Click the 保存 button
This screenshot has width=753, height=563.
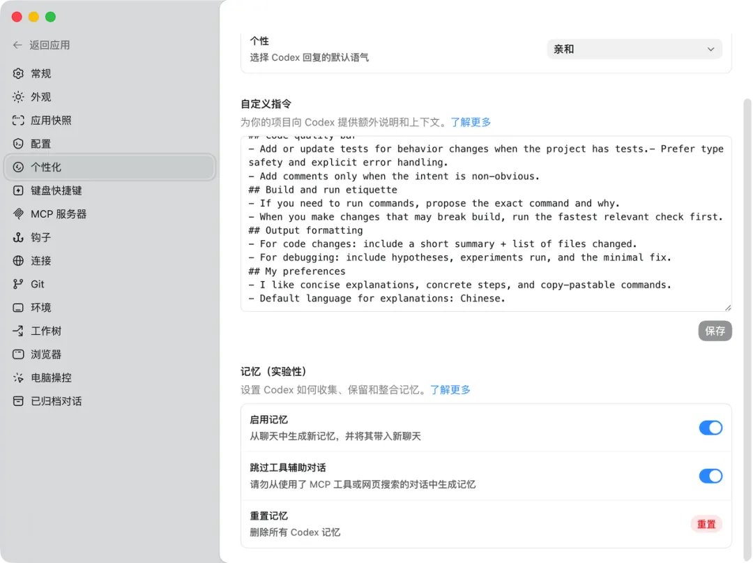715,331
